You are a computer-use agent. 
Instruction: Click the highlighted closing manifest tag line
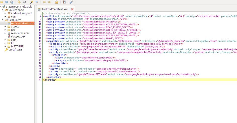[x=50, y=80]
